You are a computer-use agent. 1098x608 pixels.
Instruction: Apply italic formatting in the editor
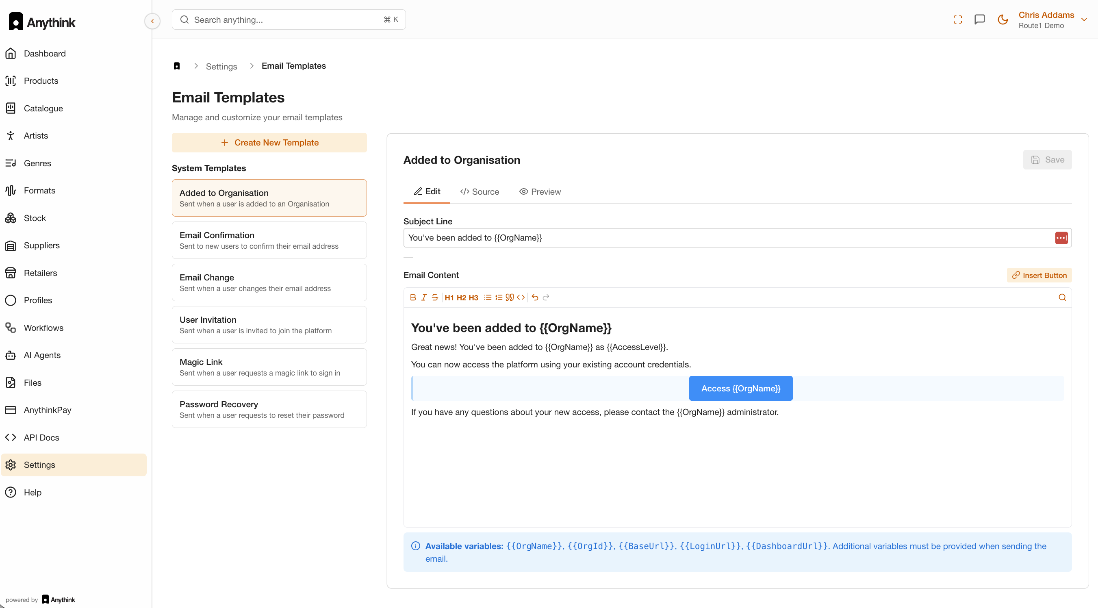point(424,297)
